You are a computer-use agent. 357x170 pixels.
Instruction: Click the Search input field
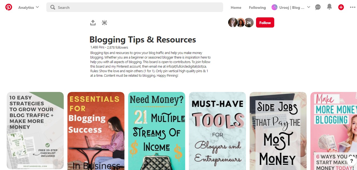pos(135,7)
